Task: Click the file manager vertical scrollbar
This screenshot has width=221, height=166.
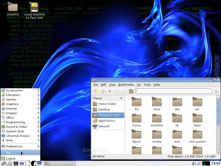Action: (218, 112)
